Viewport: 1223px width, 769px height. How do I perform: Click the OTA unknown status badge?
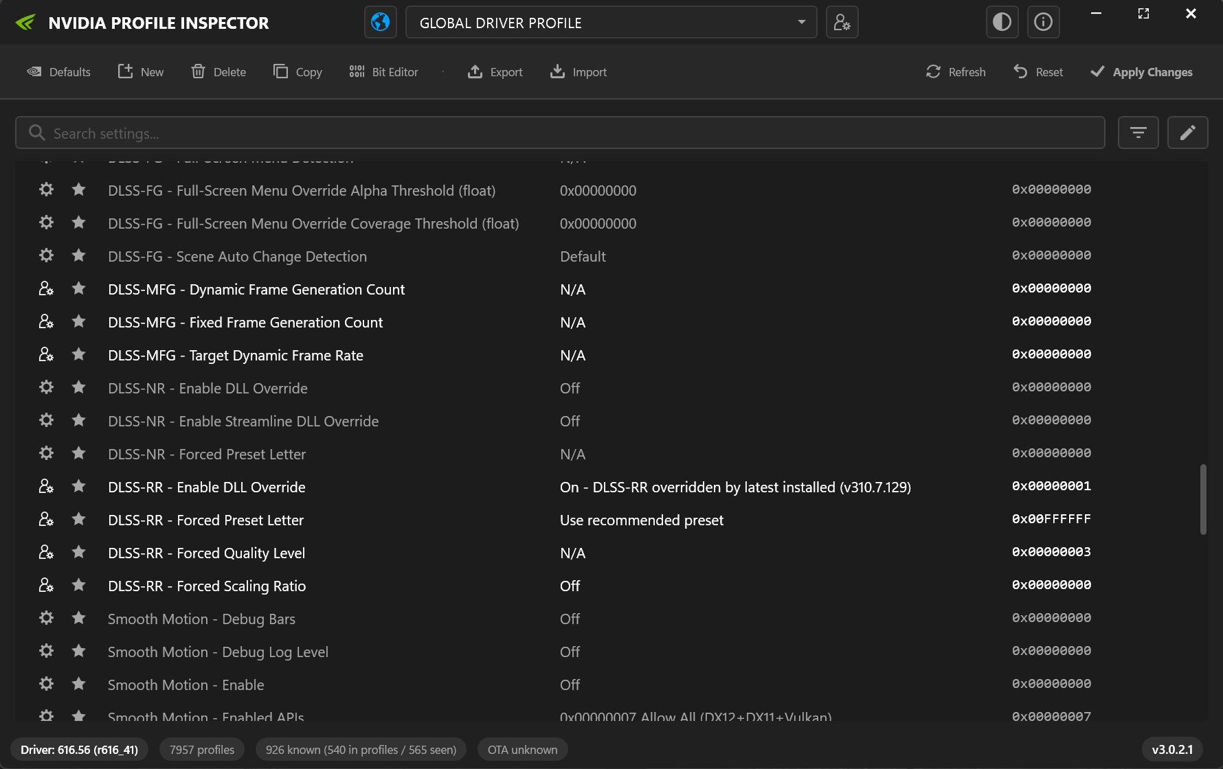point(522,750)
